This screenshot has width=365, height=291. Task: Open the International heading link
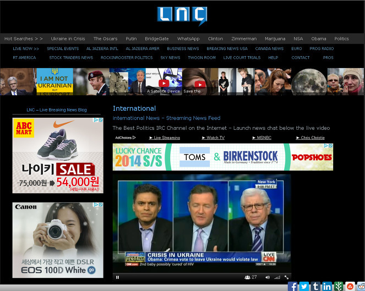pos(134,108)
